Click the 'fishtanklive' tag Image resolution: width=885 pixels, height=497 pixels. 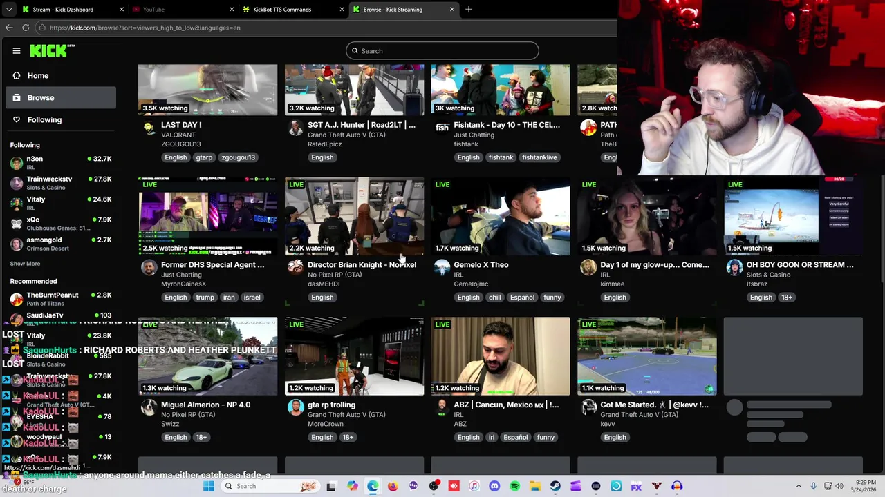point(539,157)
